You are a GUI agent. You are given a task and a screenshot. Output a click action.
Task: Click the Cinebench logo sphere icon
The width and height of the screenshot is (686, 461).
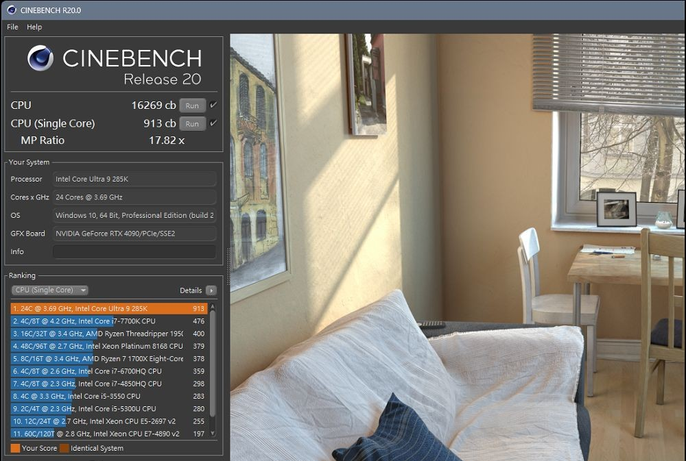point(40,58)
